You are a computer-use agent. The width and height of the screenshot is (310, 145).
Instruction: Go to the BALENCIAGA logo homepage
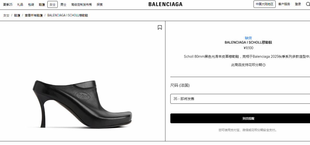[166, 4]
